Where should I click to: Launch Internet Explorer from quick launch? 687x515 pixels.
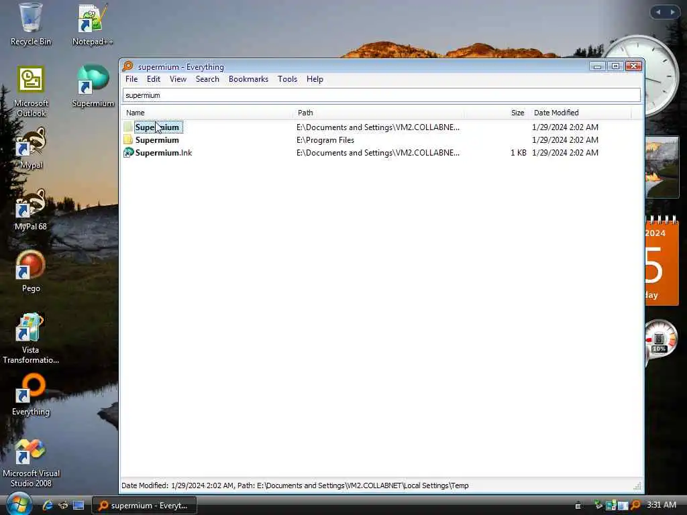click(48, 506)
